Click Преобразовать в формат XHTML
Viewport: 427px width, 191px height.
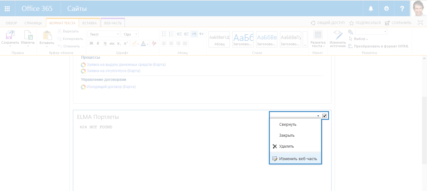tap(378, 46)
